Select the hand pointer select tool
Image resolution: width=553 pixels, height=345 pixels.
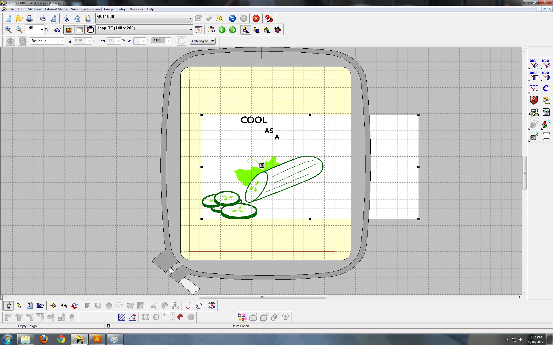pos(9,306)
